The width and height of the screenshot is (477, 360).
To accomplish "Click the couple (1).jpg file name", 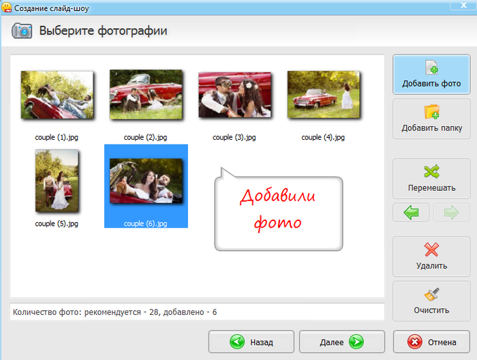I will click(x=57, y=138).
